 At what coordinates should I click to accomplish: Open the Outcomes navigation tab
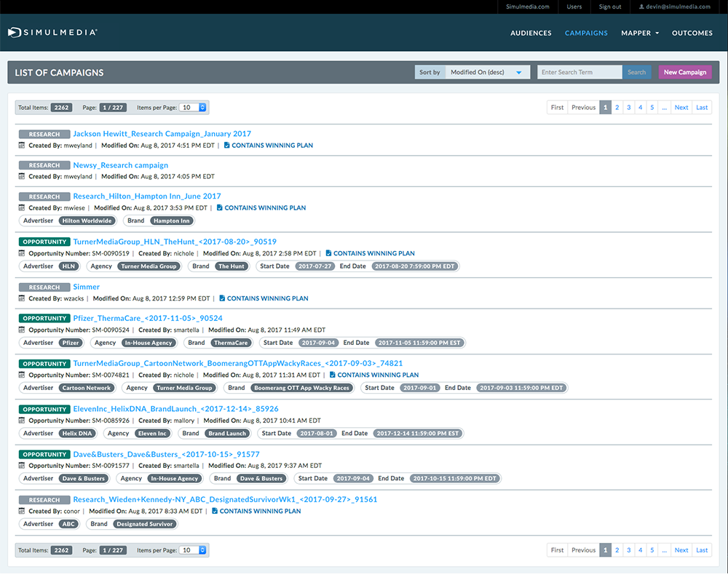coord(692,33)
